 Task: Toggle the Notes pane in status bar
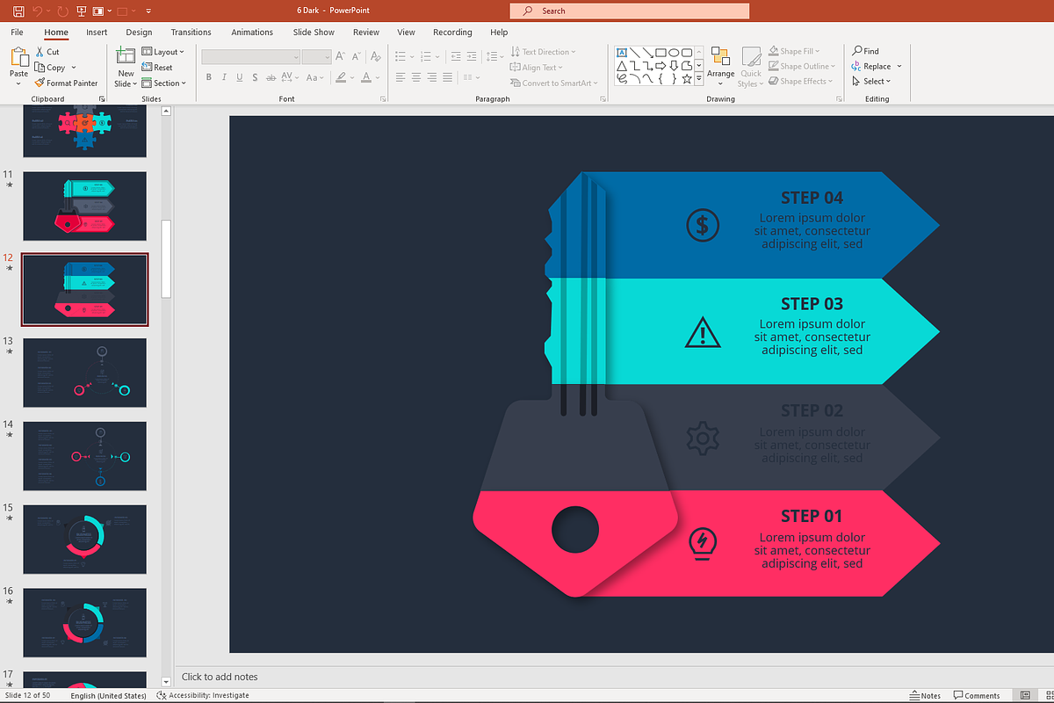pos(925,695)
